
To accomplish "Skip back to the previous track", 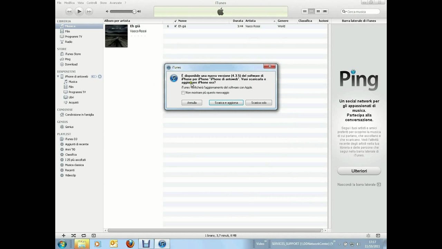I will (69, 11).
